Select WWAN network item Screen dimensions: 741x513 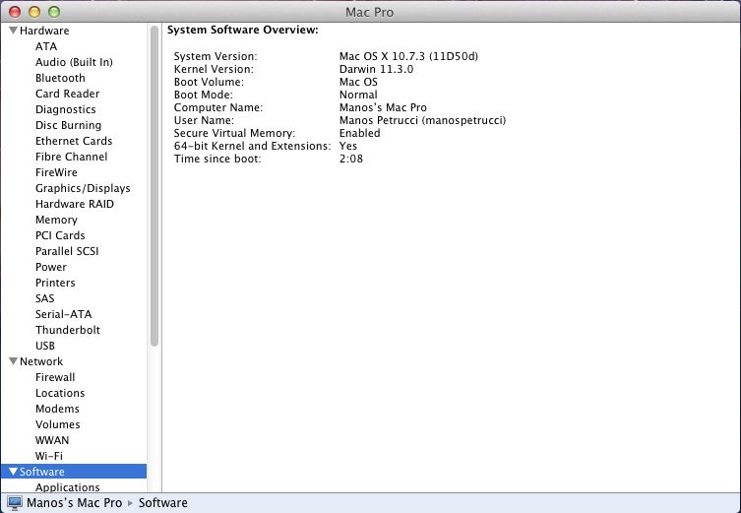52,440
